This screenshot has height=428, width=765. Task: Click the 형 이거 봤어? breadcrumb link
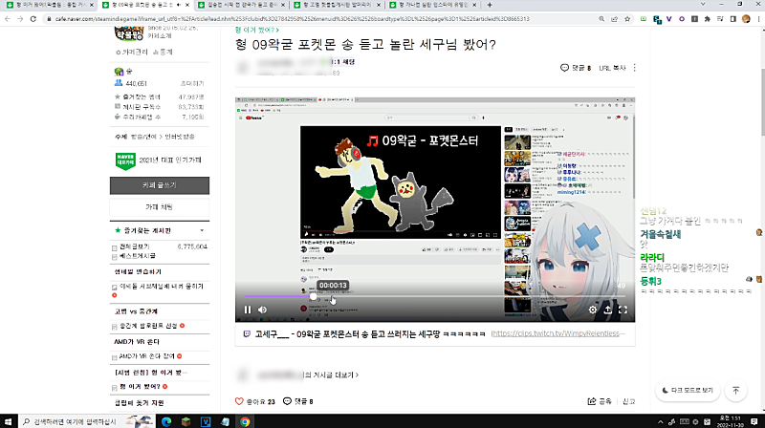tap(256, 30)
